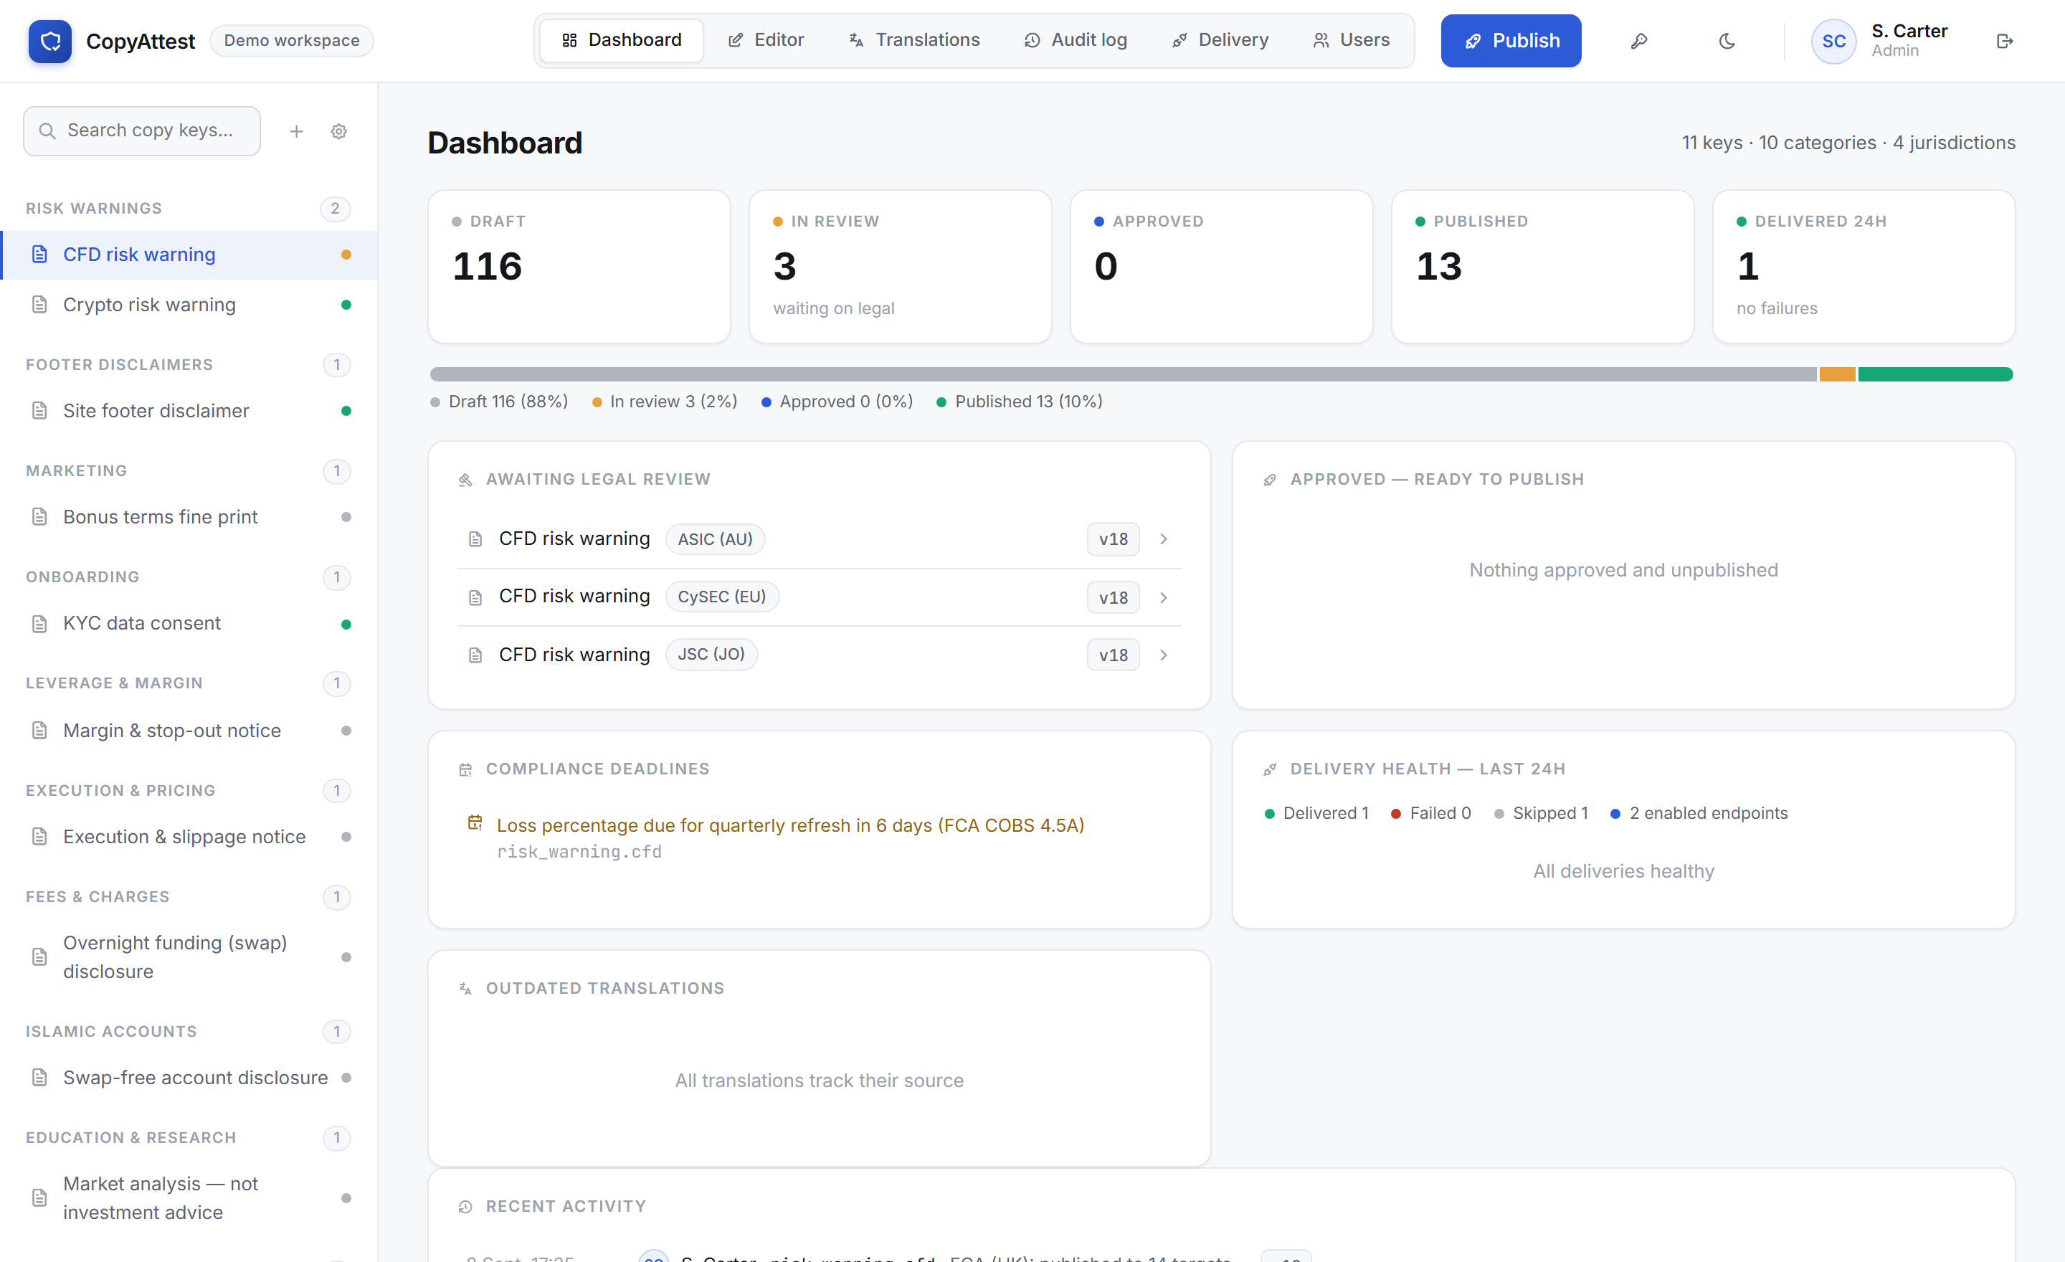
Task: Open KYC data consent key
Action: 189,623
